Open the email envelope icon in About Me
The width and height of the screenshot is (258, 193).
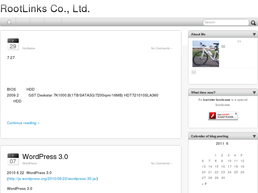(x=194, y=72)
